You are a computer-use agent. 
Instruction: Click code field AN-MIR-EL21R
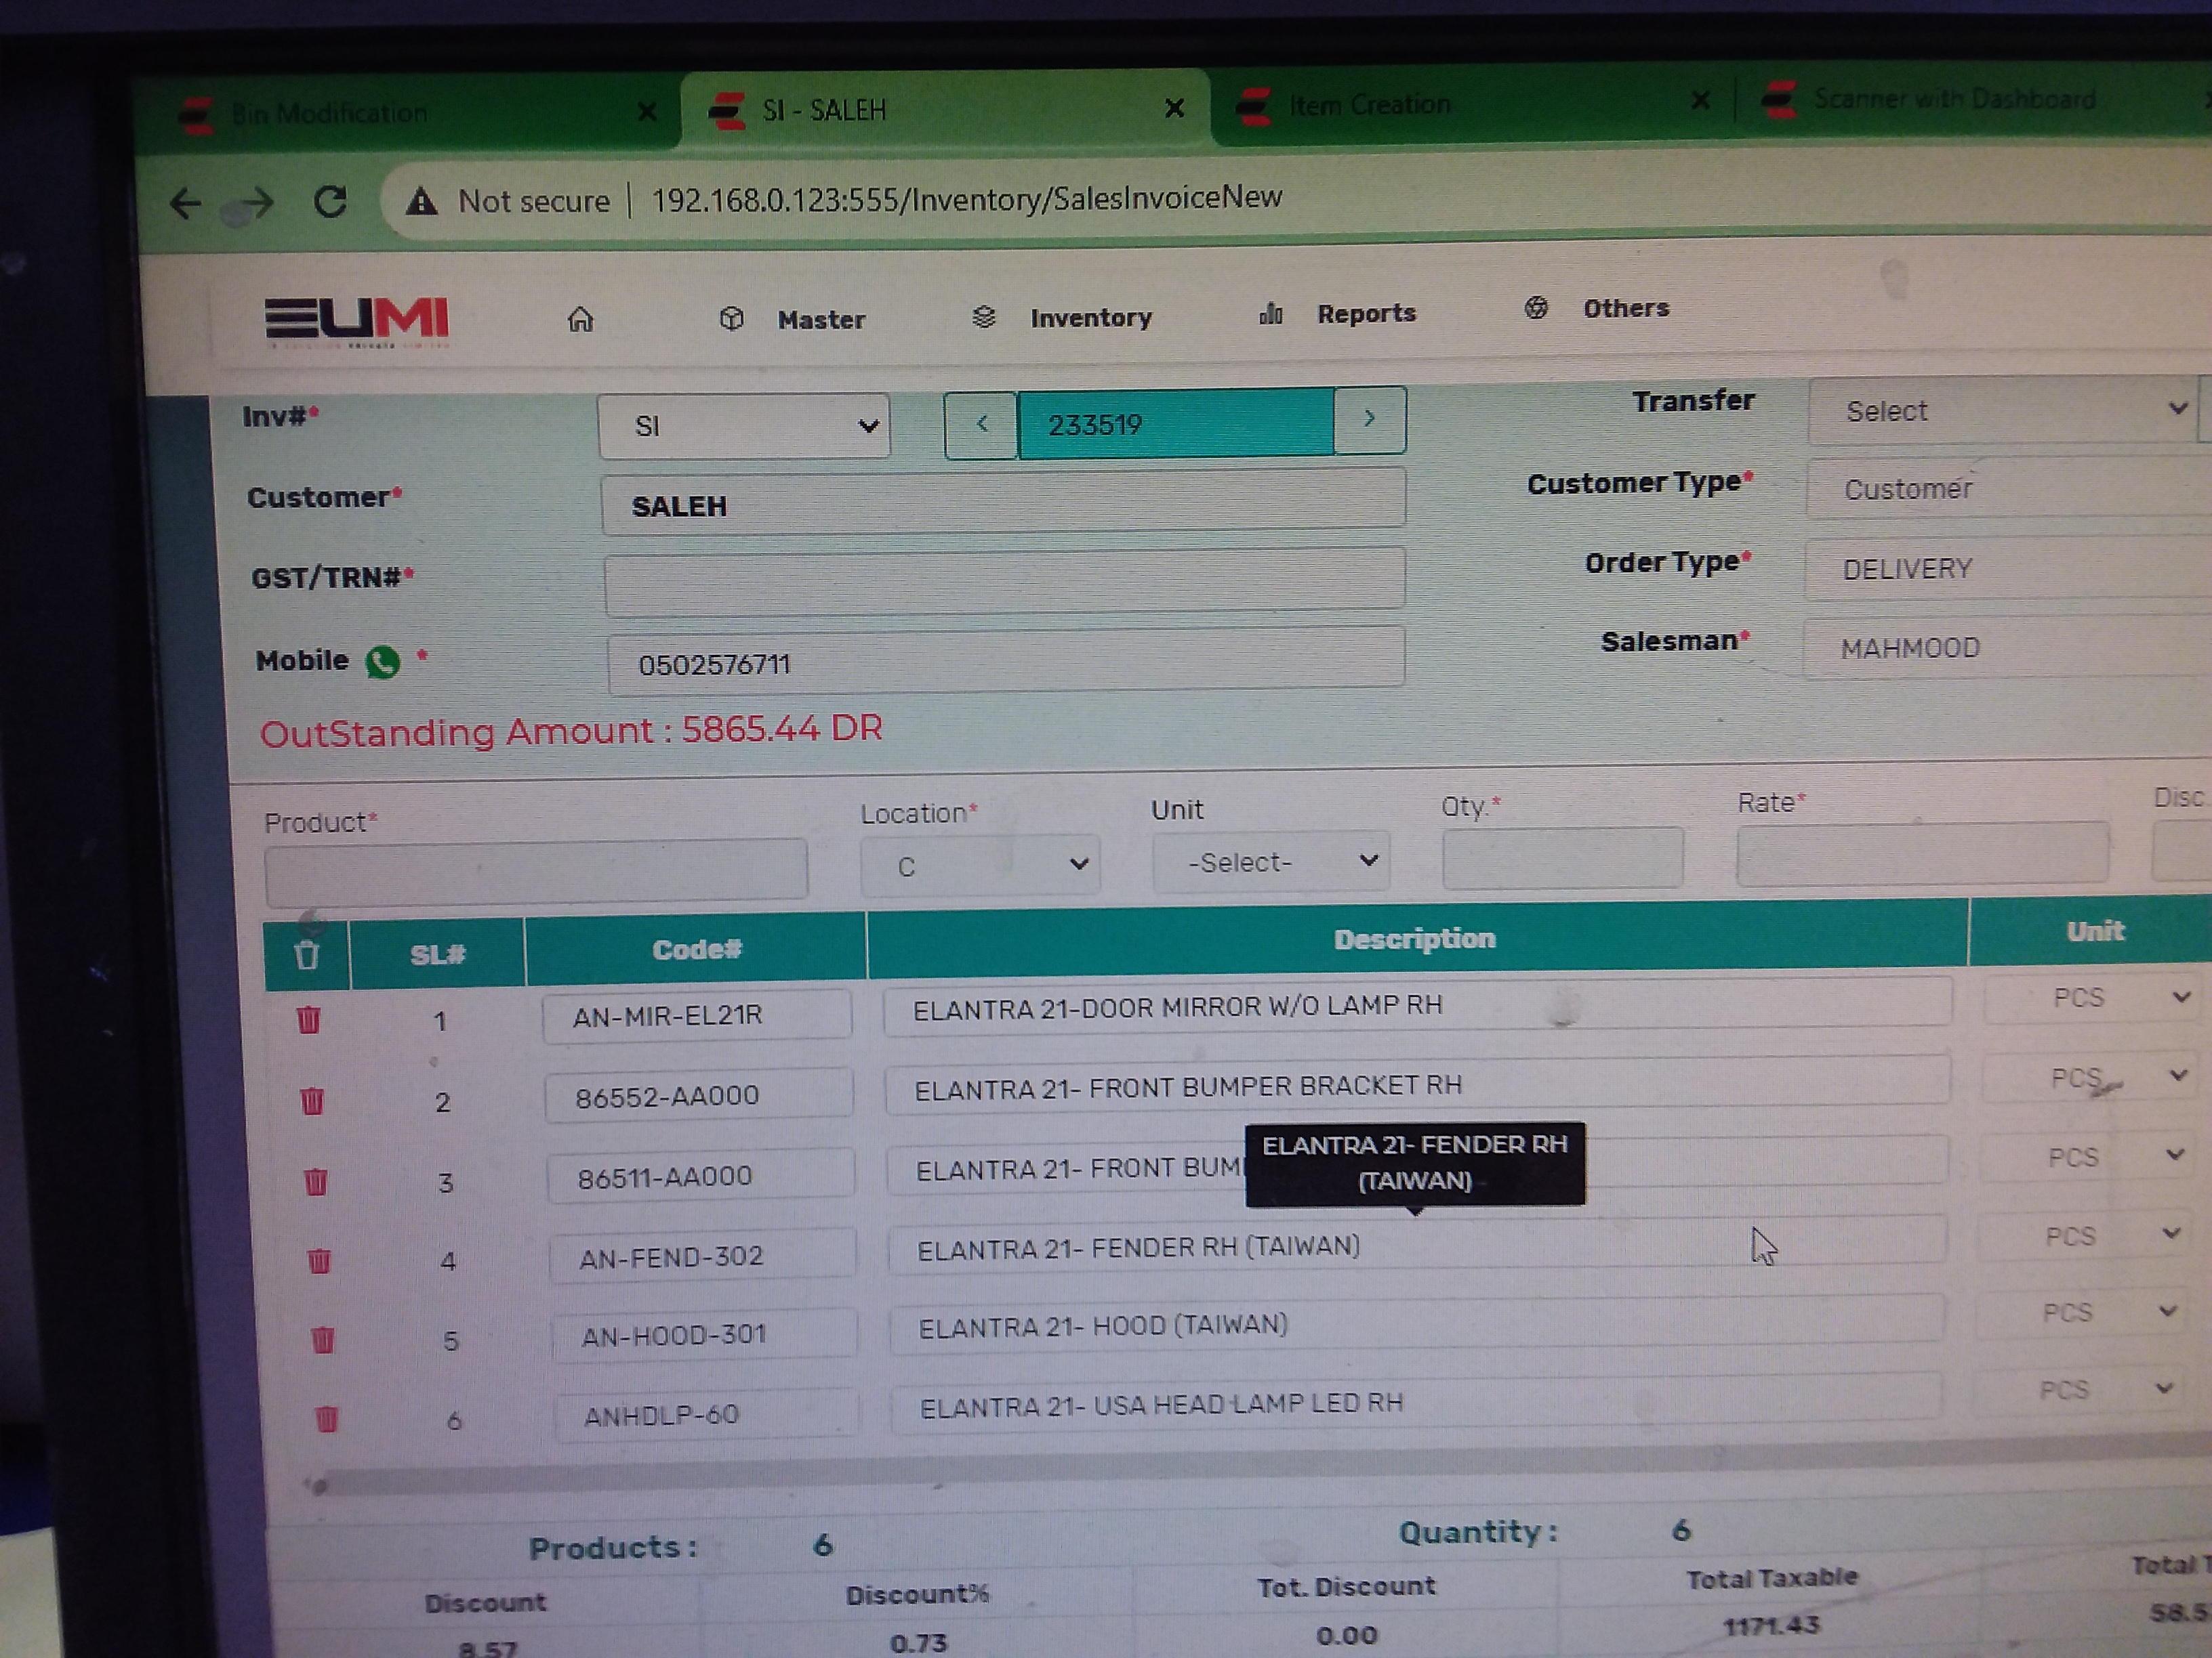[697, 1017]
